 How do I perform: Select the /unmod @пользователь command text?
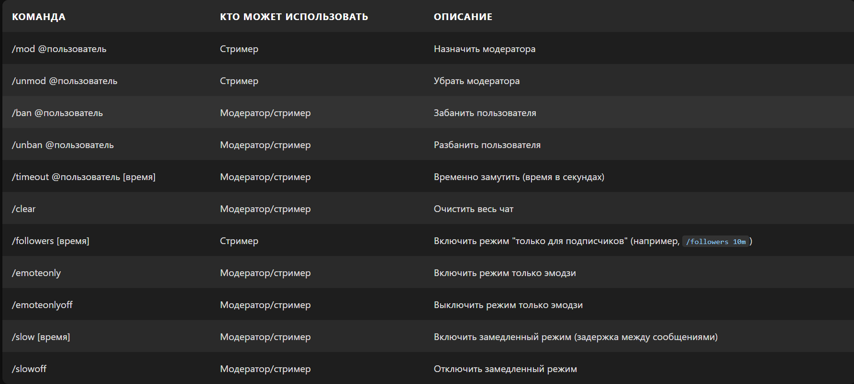[x=65, y=81]
